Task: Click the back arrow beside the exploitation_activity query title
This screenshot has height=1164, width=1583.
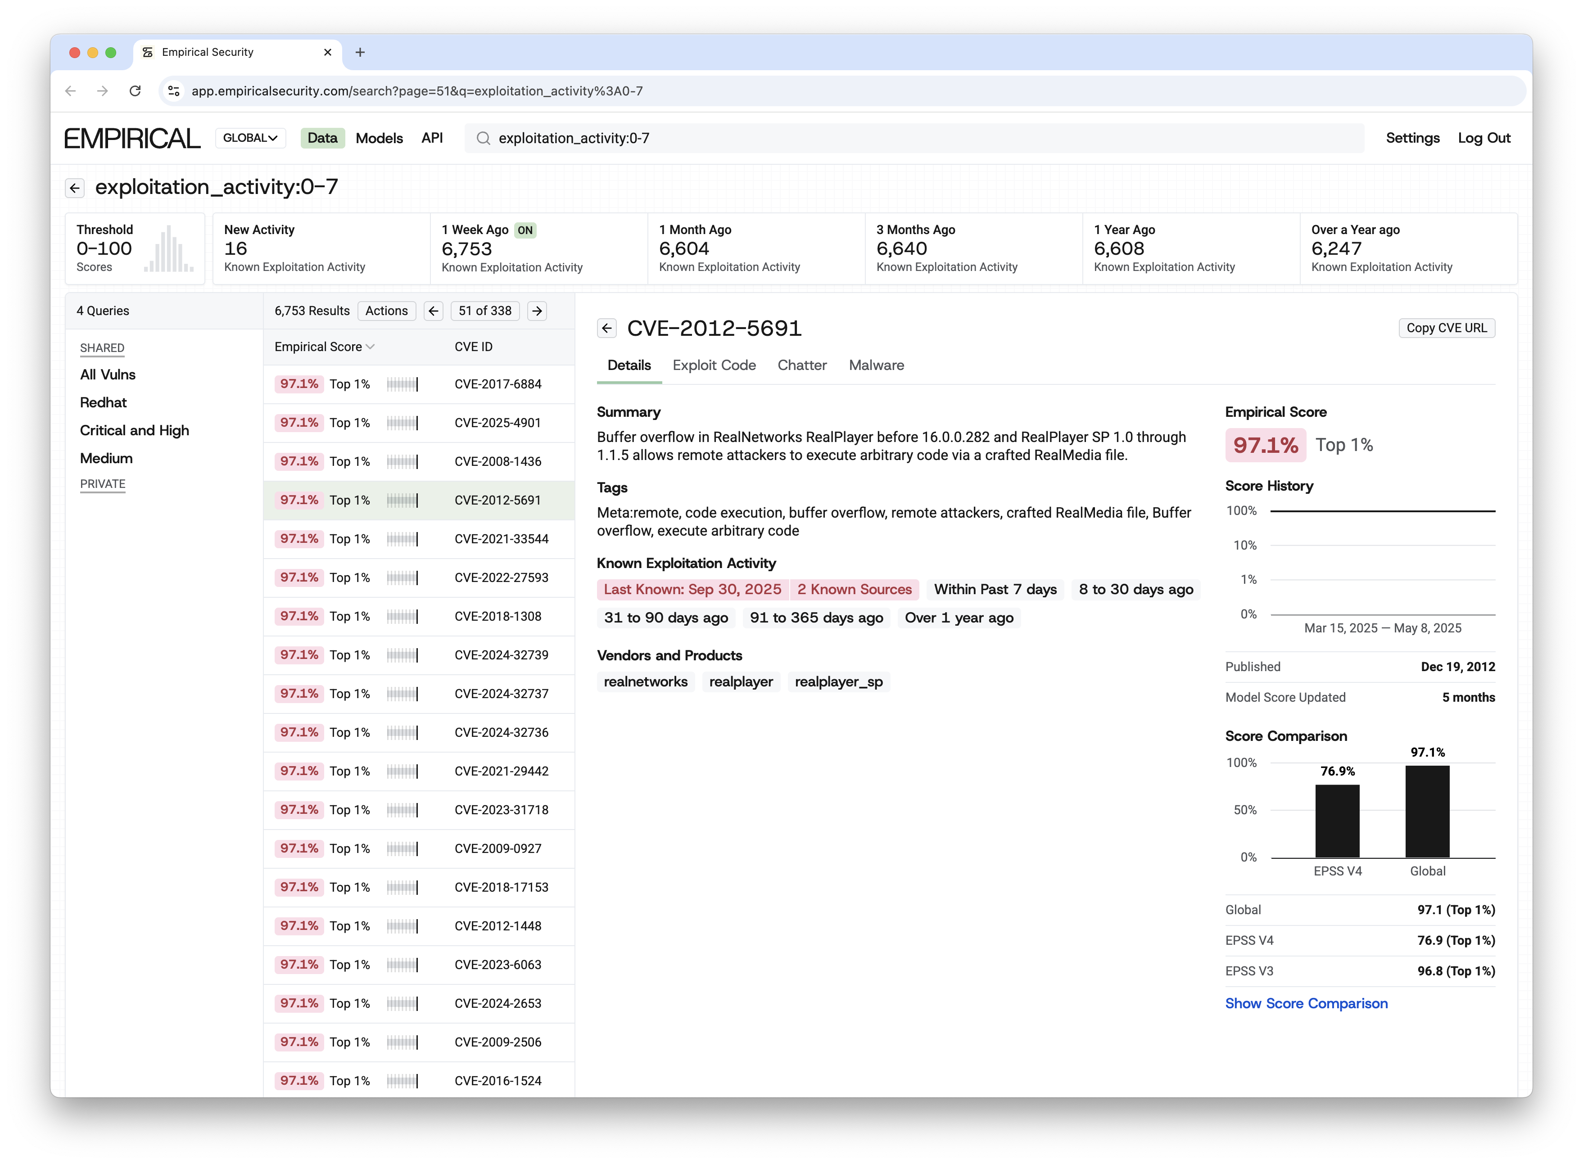Action: 75,188
